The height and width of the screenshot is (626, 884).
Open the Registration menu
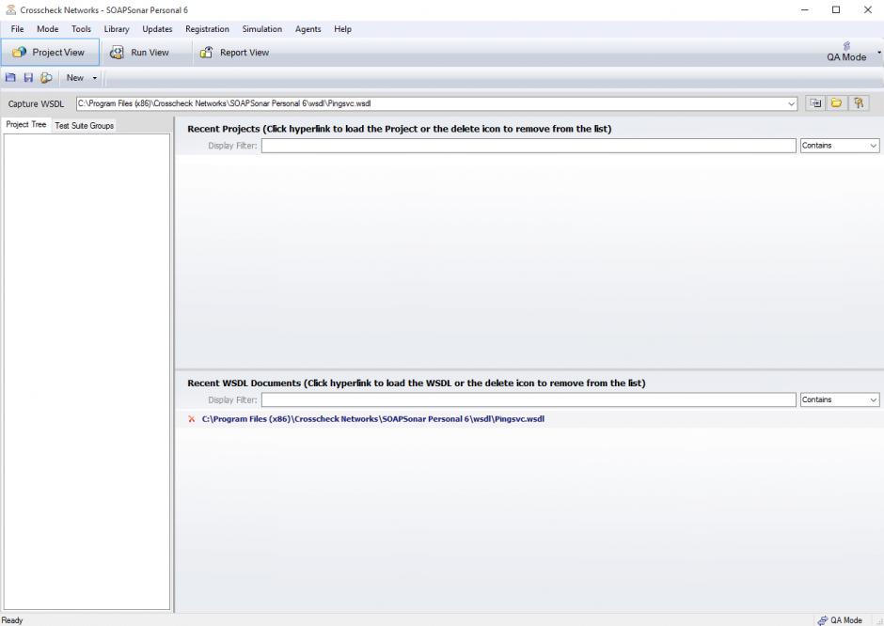[207, 29]
